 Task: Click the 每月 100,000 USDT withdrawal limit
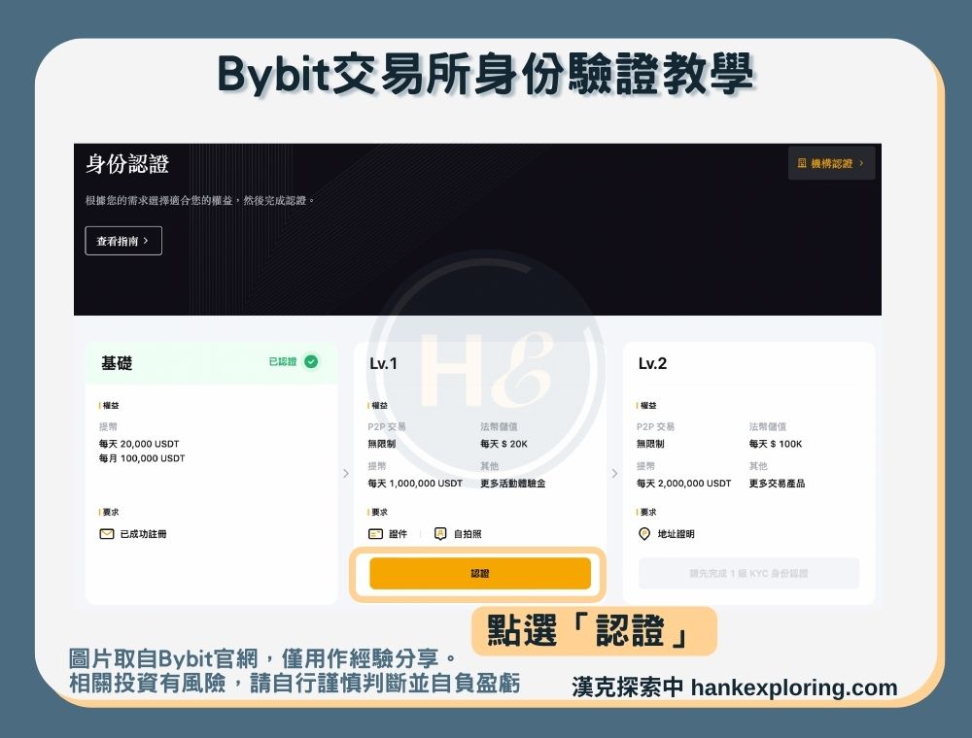click(142, 458)
